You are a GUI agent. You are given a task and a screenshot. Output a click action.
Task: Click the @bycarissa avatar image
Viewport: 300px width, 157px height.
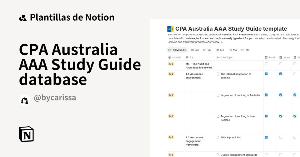click(24, 100)
